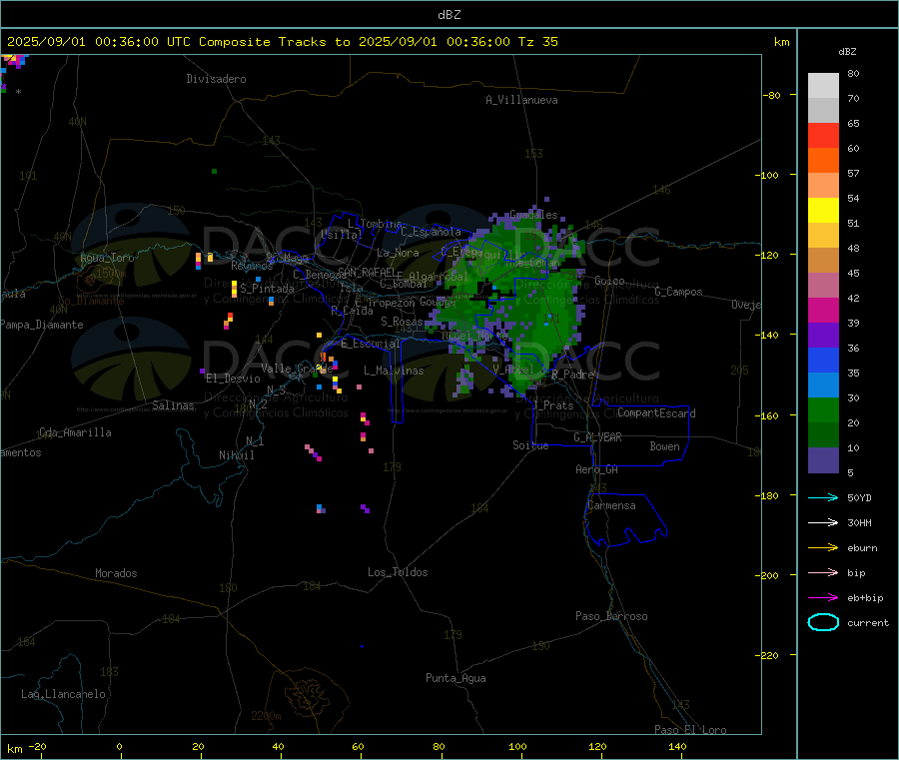Select the blue 36 dBZ color swatch

pos(823,360)
